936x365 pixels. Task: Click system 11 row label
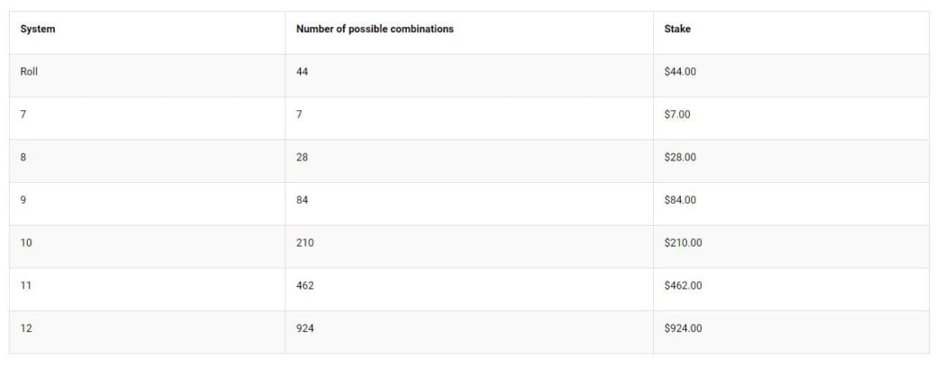[26, 286]
